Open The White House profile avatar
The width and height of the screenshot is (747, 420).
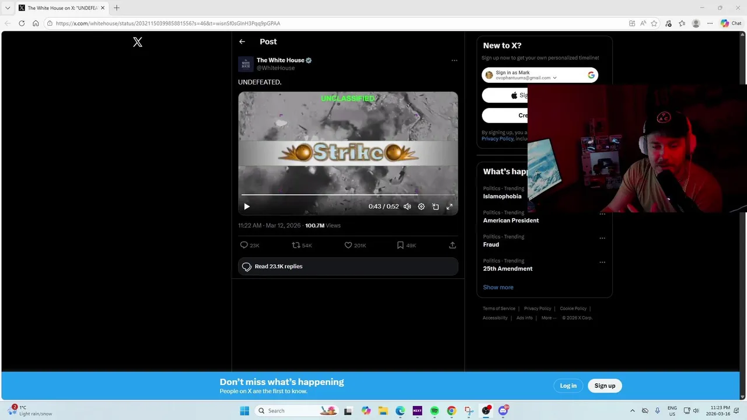point(246,64)
